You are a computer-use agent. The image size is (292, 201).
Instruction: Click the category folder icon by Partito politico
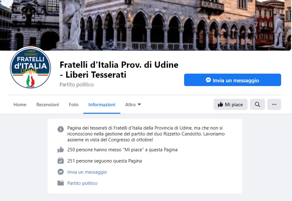pos(61,183)
